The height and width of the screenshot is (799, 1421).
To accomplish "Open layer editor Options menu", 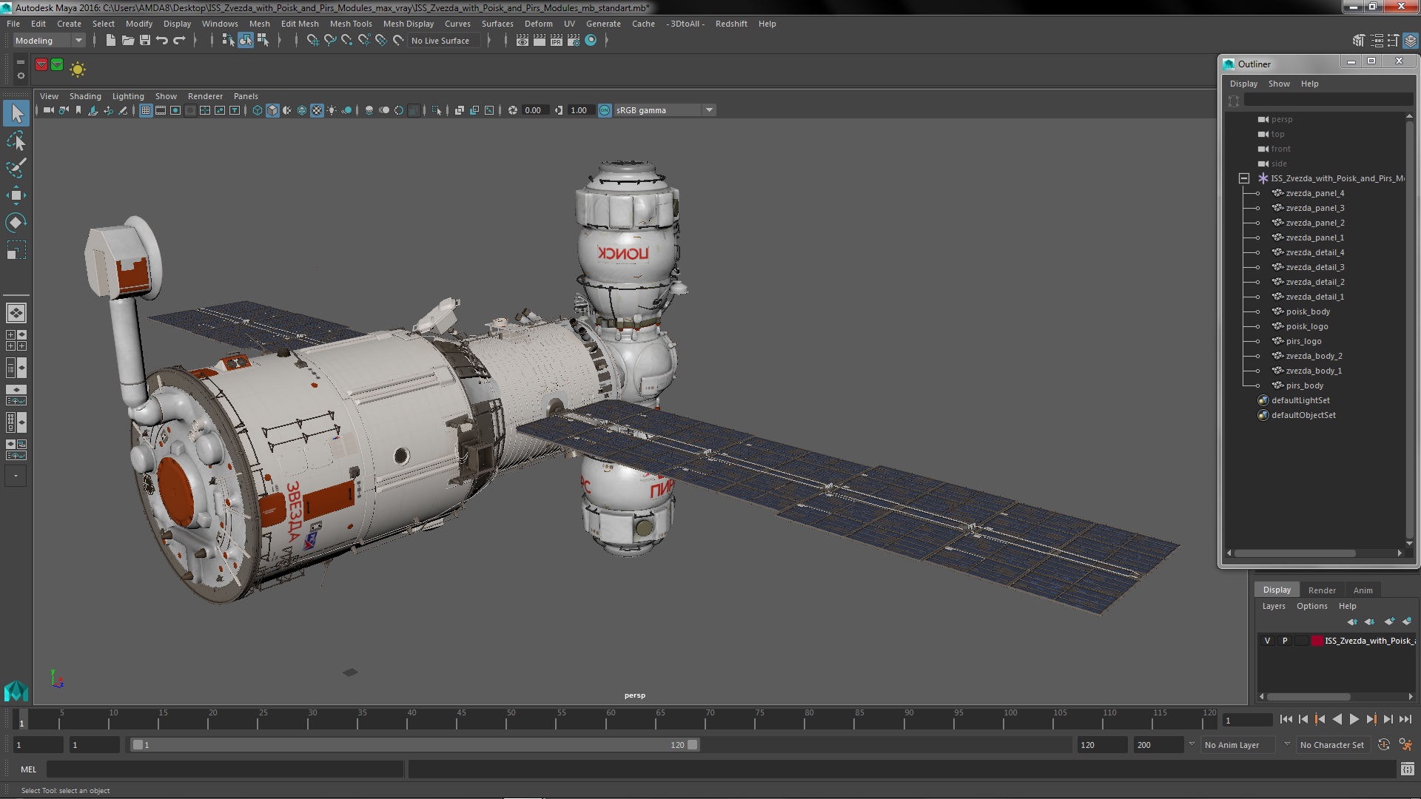I will pyautogui.click(x=1312, y=606).
